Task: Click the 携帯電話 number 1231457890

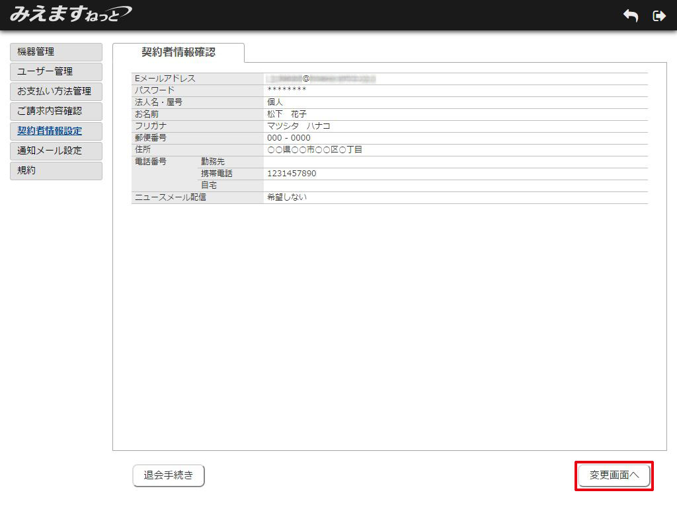Action: click(x=292, y=174)
